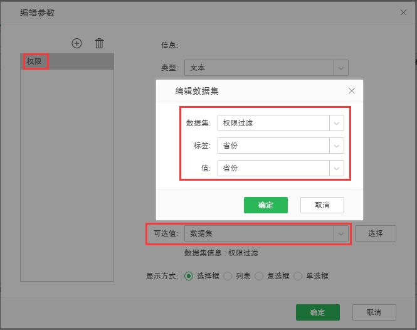417x330 pixels.
Task: Click 取消 at bottom of 编辑参数
Action: [x=374, y=312]
